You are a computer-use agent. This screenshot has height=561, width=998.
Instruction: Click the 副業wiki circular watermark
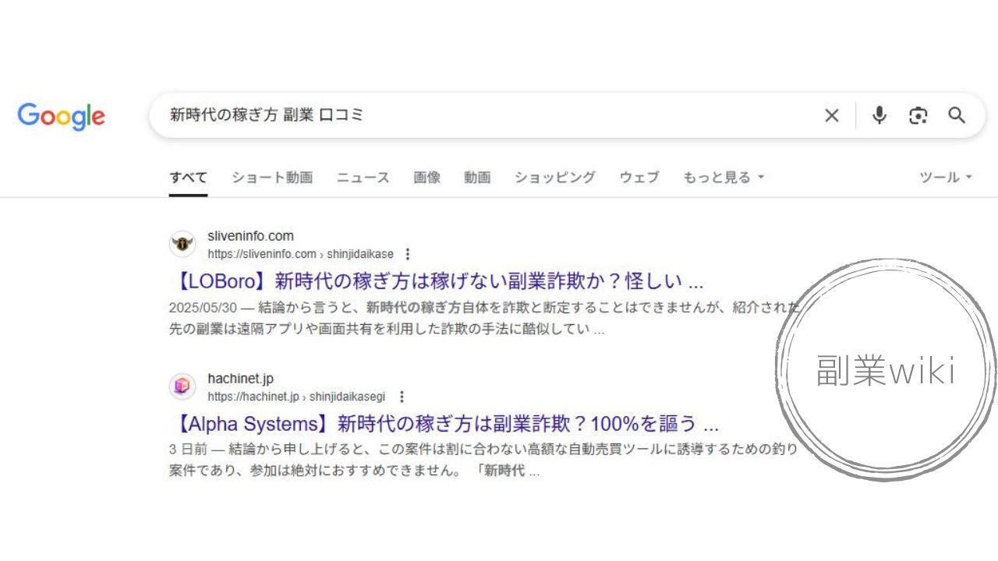(886, 371)
